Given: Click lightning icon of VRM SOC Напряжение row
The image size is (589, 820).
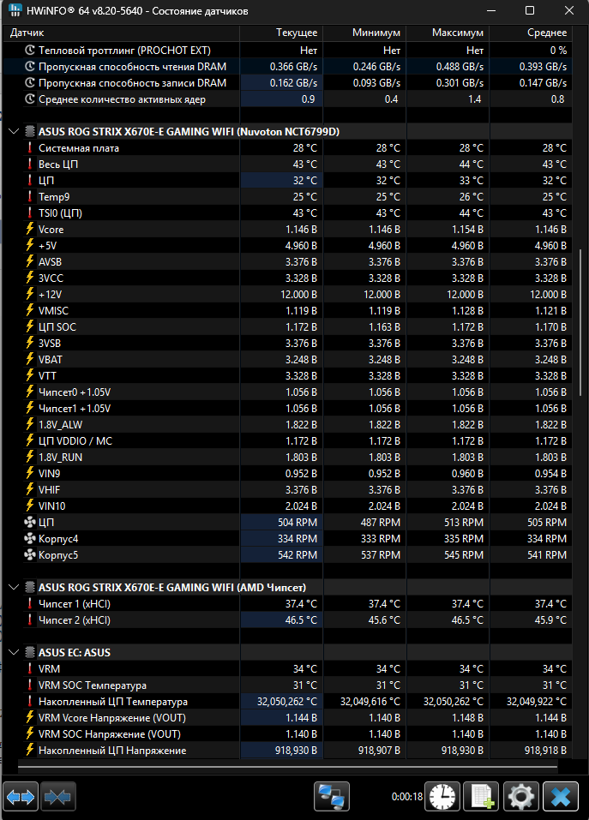Looking at the screenshot, I should click(30, 733).
